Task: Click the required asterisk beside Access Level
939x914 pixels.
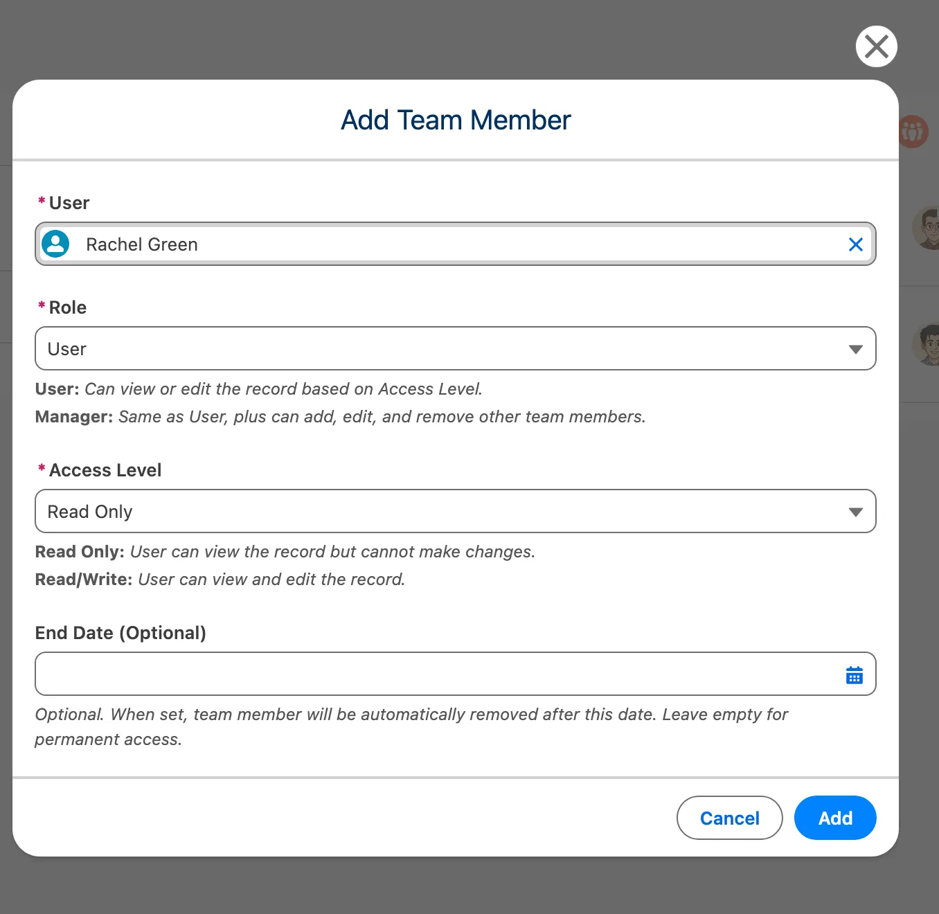Action: click(41, 469)
